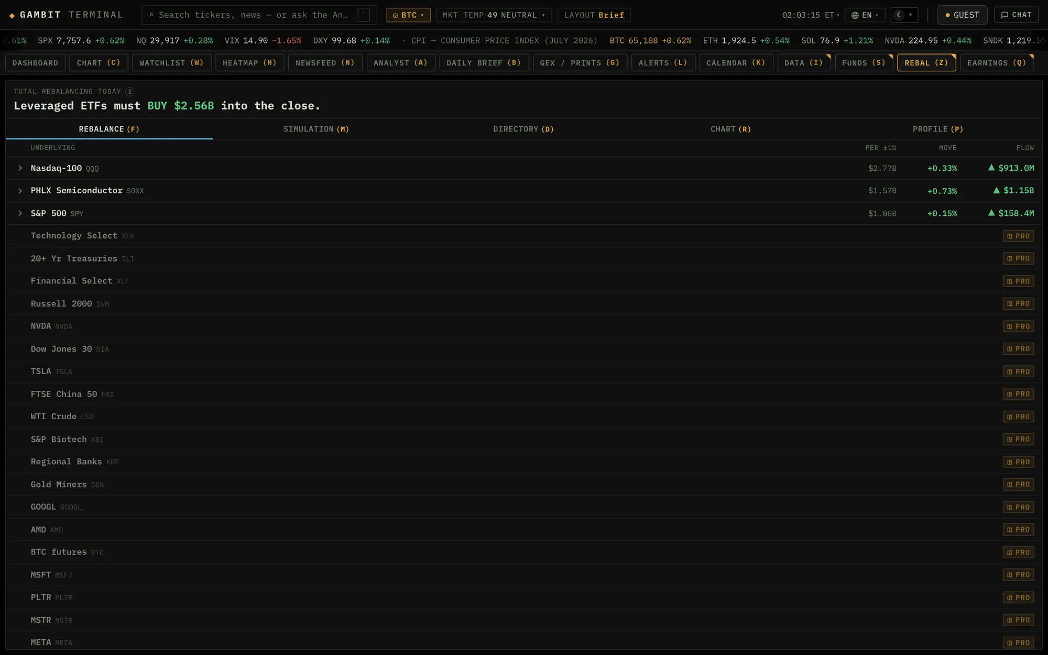The width and height of the screenshot is (1048, 655).
Task: Click the PRO lock badge on Financial Select
Action: pyautogui.click(x=1018, y=281)
